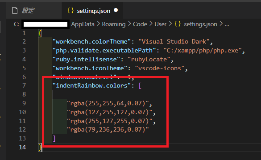
Task: Click the file icon on 設定 tab
Action: [15, 11]
